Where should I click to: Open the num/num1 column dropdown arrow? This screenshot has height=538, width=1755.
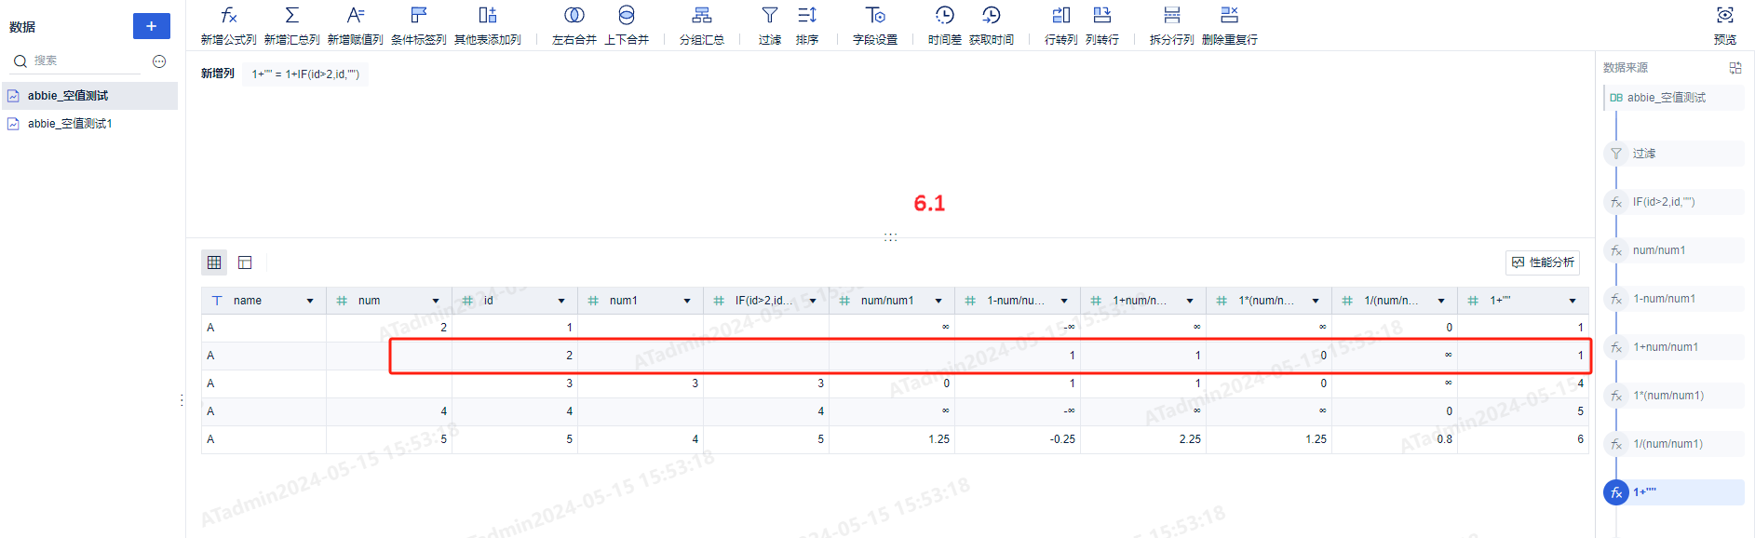(x=938, y=301)
